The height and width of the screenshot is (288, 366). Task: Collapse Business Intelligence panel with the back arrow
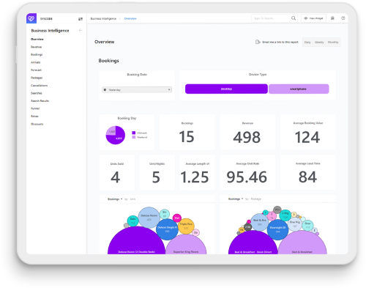(x=81, y=30)
